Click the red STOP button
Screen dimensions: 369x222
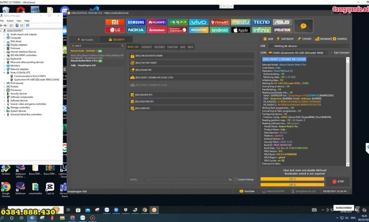(x=338, y=181)
